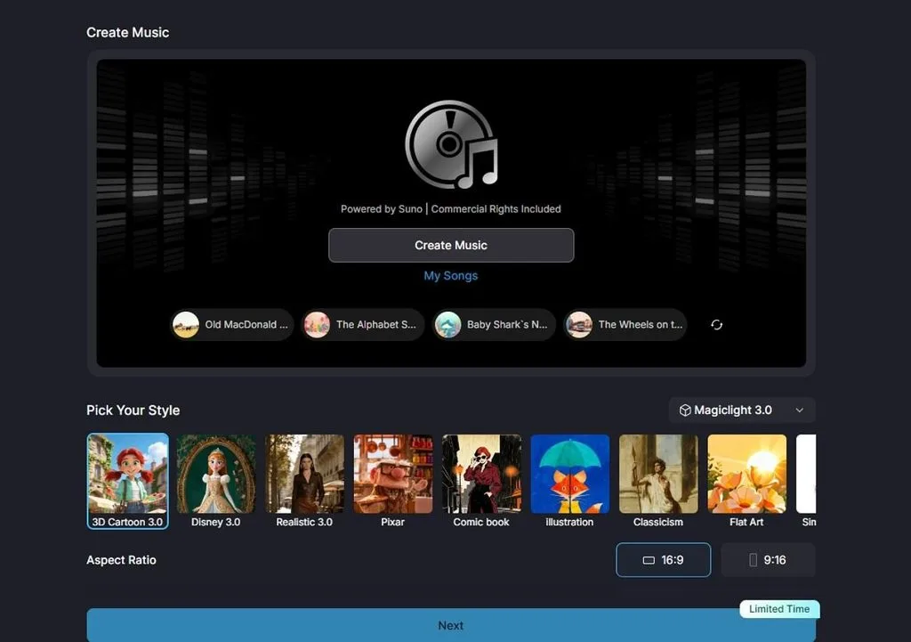This screenshot has height=642, width=911.
Task: Refresh the suggested songs list
Action: 716,324
